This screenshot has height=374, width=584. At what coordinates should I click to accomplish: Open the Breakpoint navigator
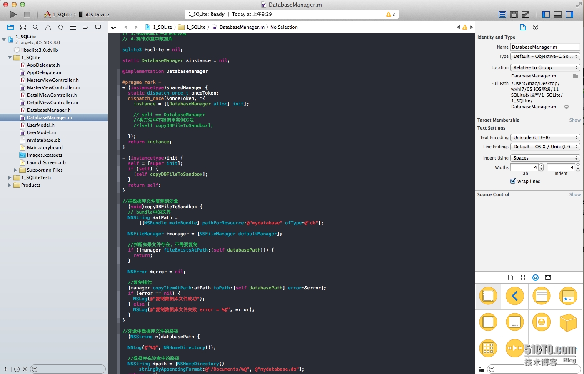coord(85,27)
